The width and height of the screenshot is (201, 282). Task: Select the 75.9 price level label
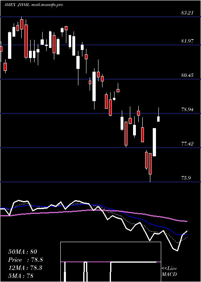(x=186, y=178)
